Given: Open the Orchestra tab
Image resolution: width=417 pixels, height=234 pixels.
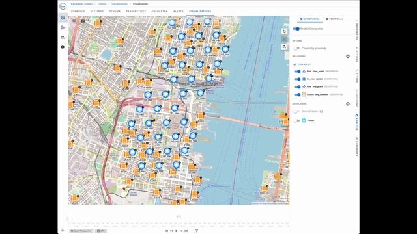Looking at the screenshot, I should click(x=160, y=12).
